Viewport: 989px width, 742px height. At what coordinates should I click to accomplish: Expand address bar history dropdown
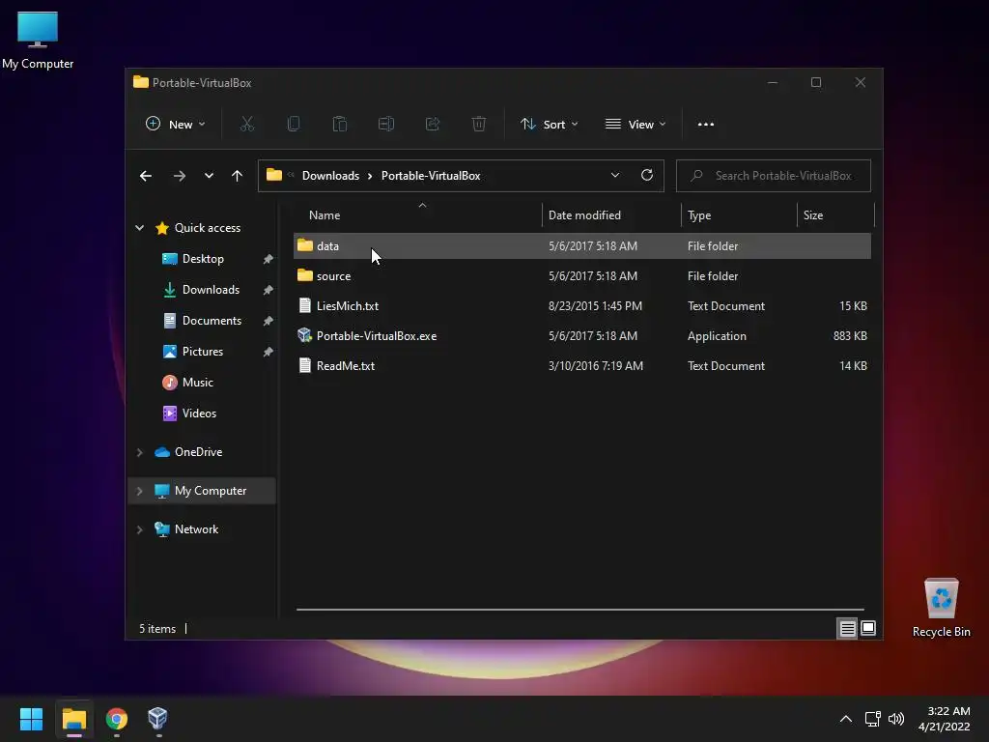pos(615,176)
